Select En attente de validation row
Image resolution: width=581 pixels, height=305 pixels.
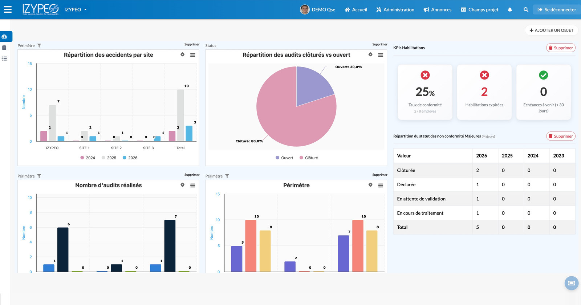coord(484,199)
